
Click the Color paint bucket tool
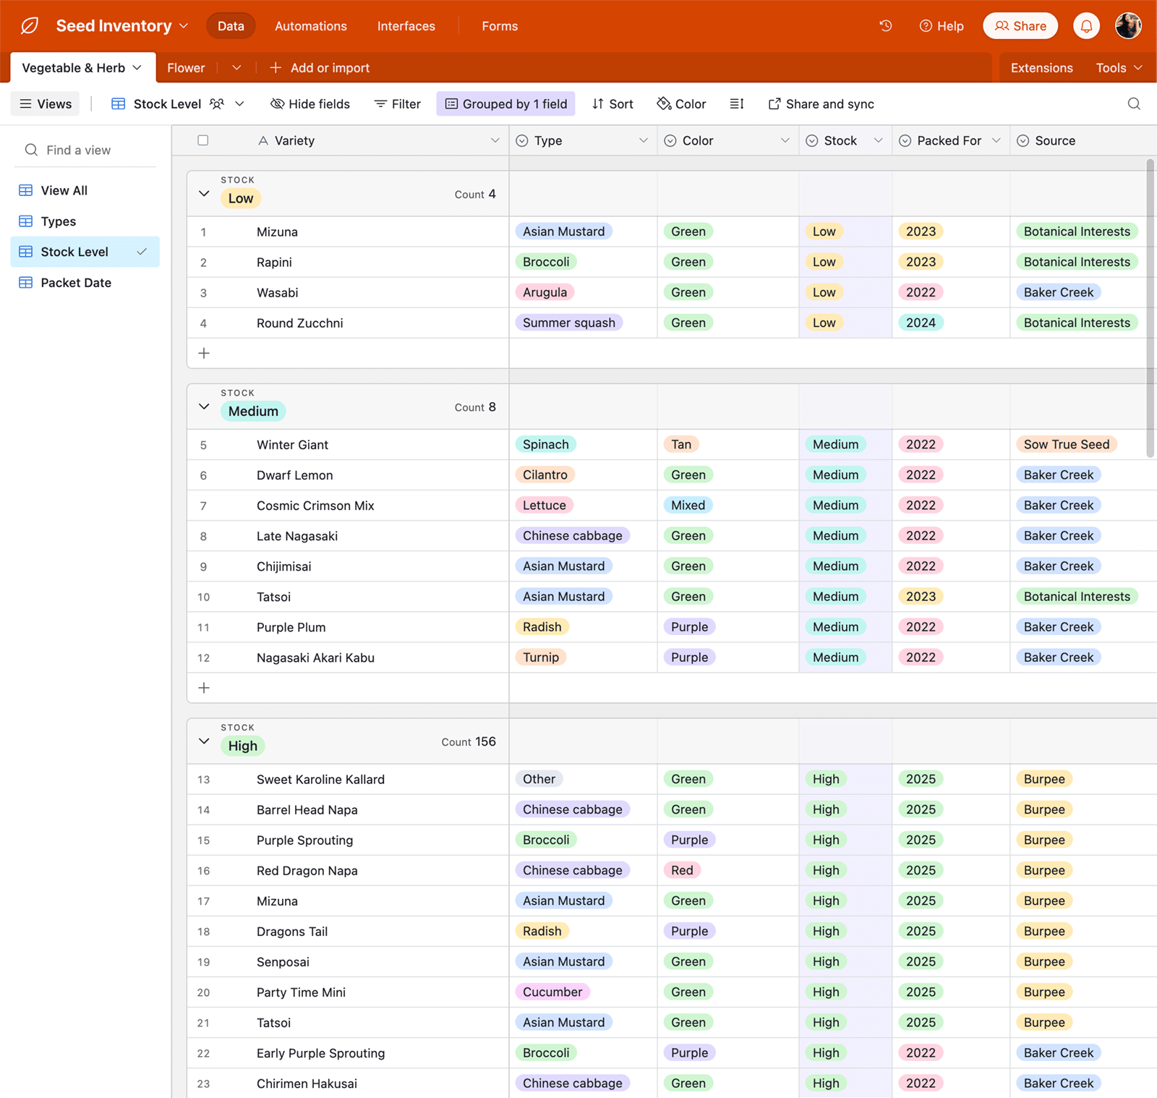click(681, 104)
